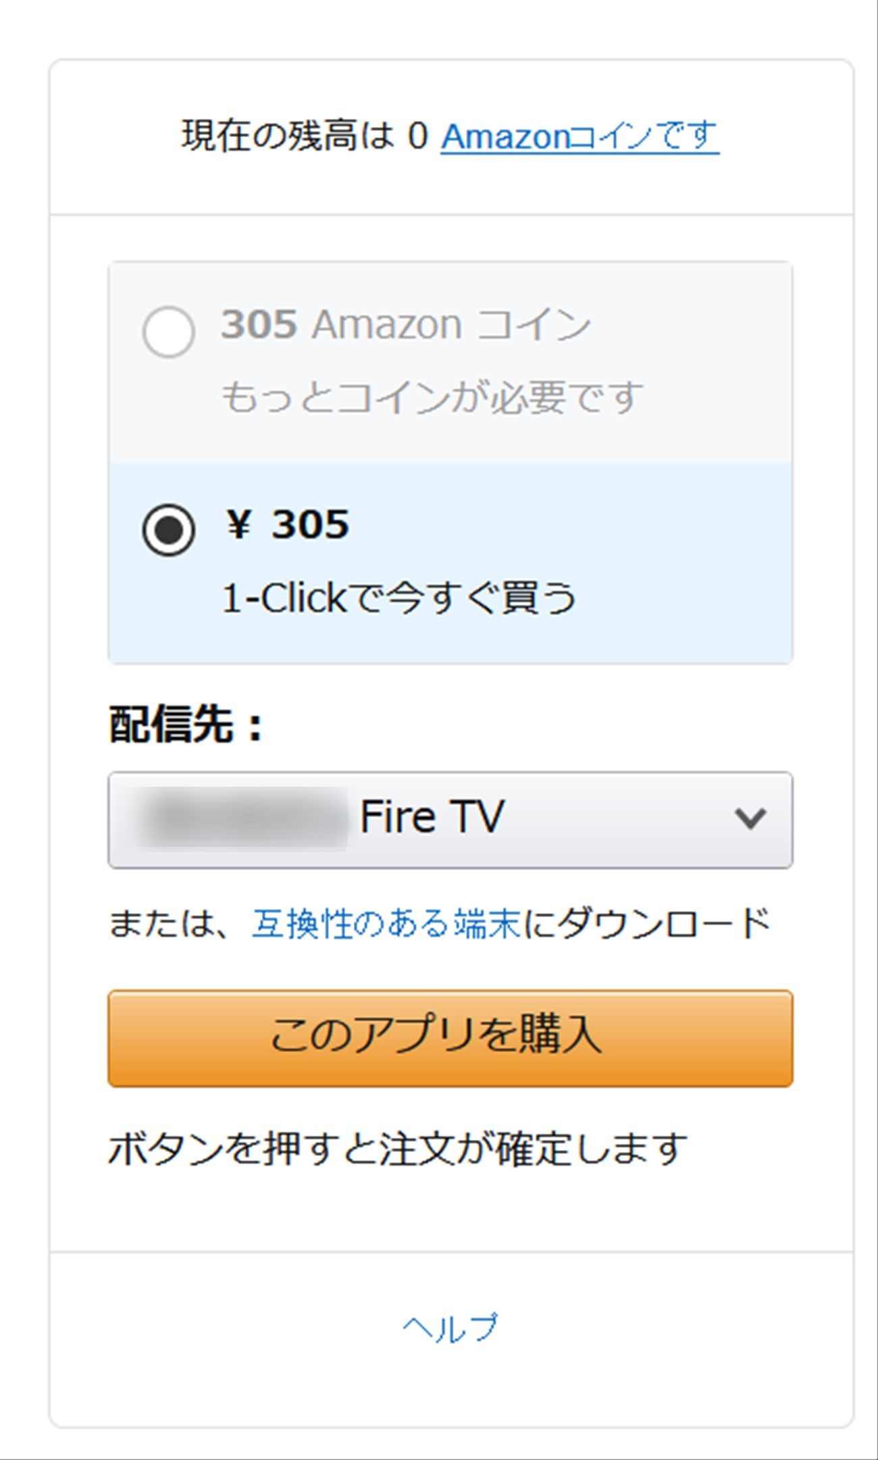Click the 現在の残高は 0 balance text

[305, 136]
